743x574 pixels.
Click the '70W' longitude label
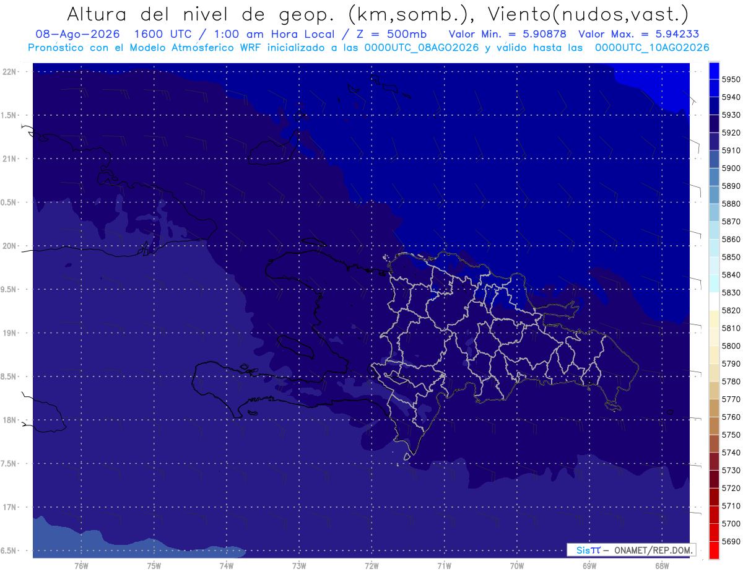[x=517, y=565]
